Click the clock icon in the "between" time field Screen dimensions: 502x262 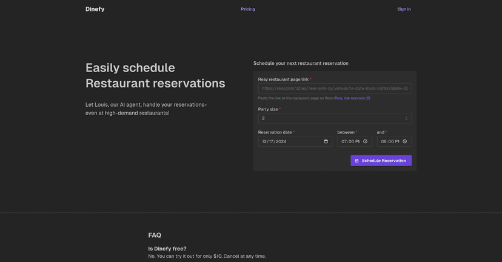(x=365, y=141)
